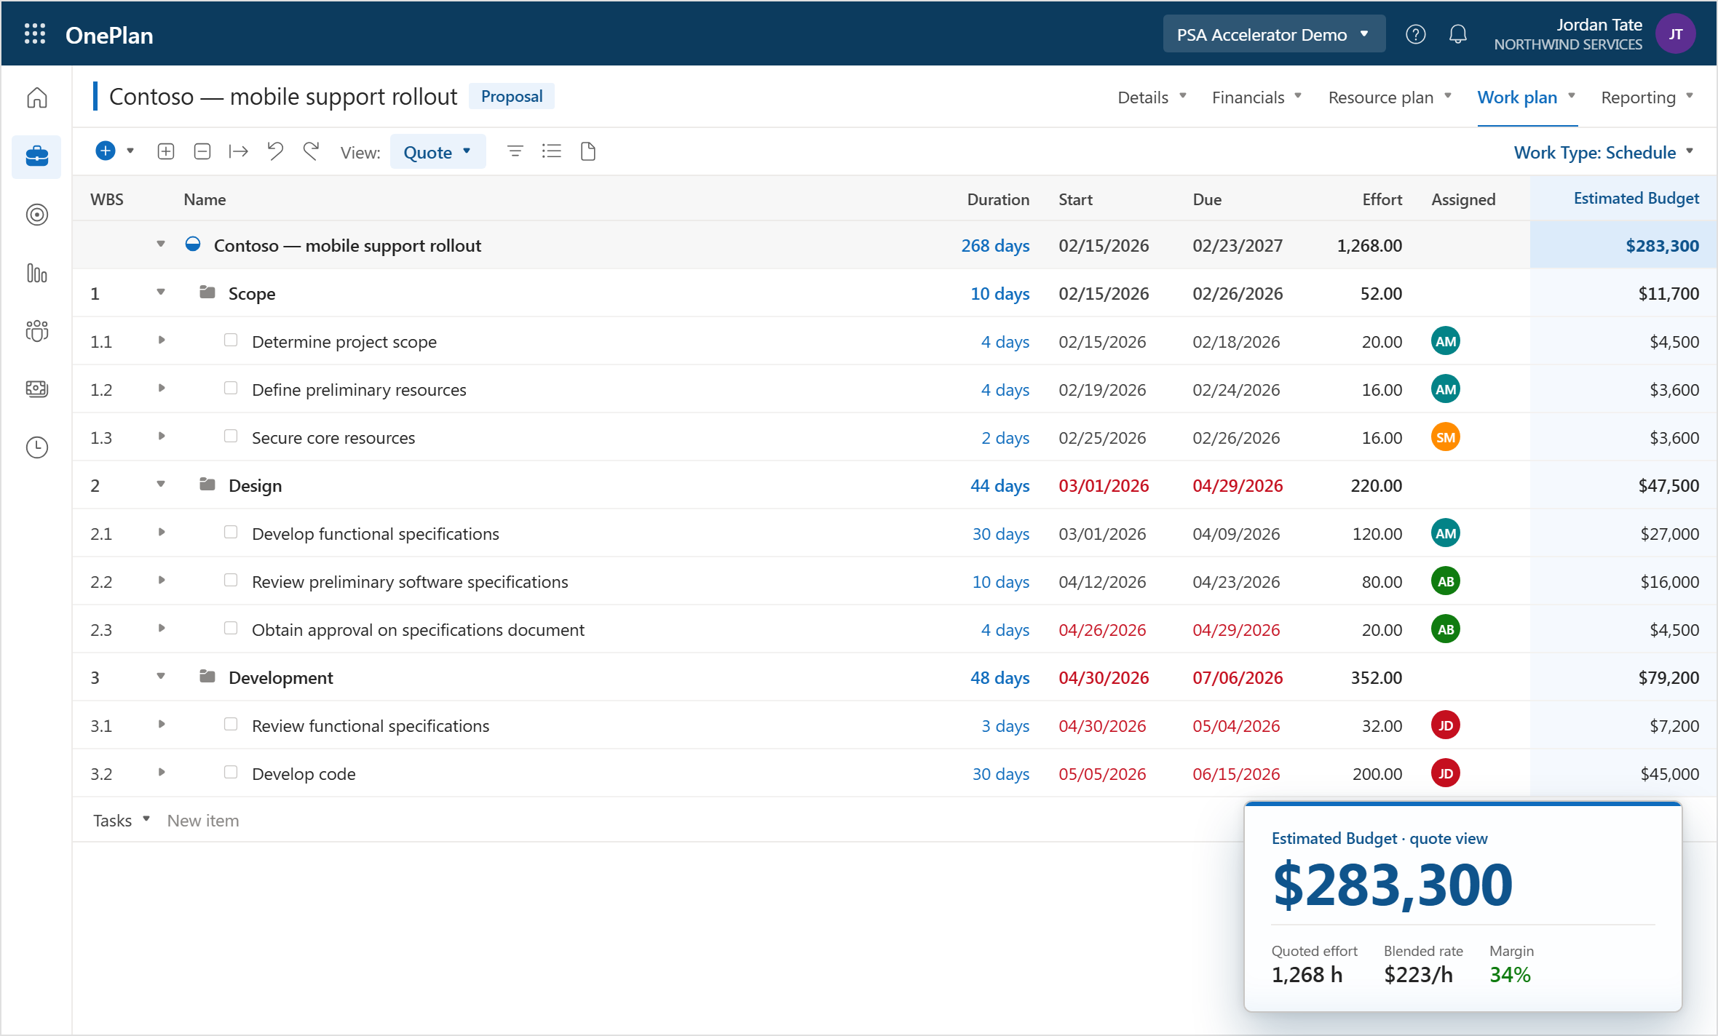This screenshot has height=1036, width=1718.
Task: Open the app launcher grid icon
Action: (x=35, y=34)
